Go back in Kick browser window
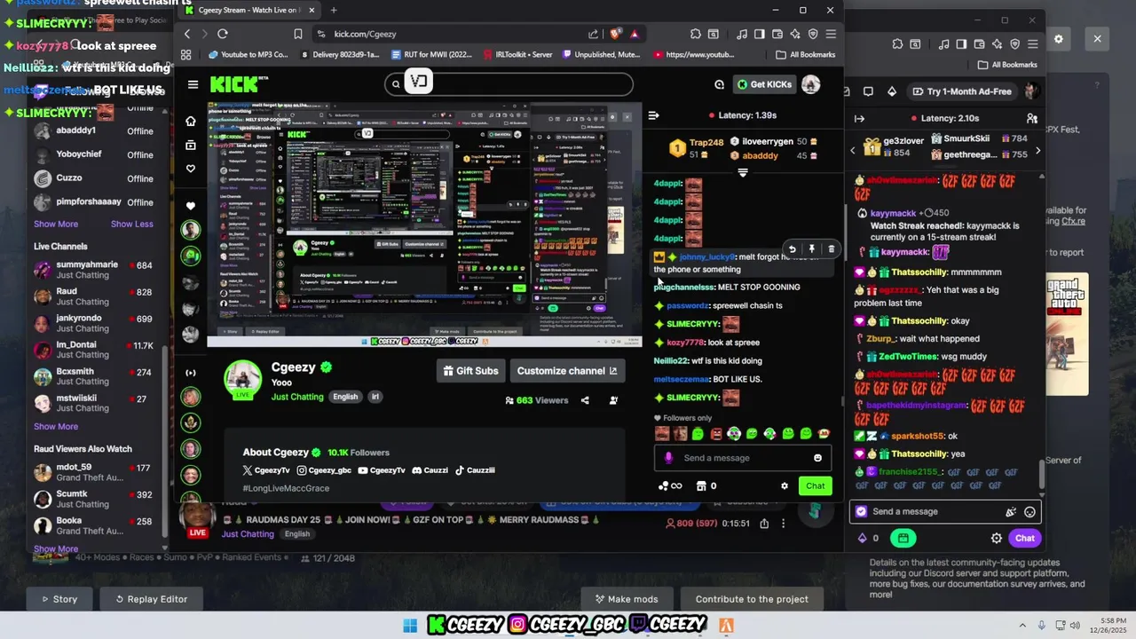 coord(187,34)
